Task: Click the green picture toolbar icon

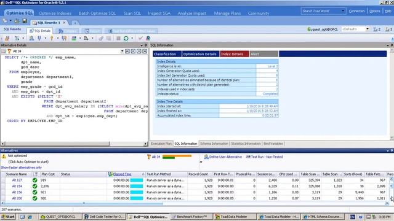Action: tap(74, 38)
